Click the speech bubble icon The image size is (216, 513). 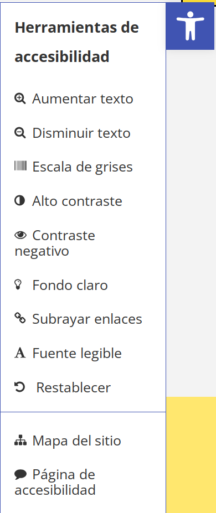(20, 474)
